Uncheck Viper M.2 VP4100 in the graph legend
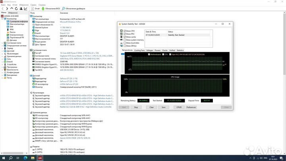This screenshot has width=286, height=161. 170,54
